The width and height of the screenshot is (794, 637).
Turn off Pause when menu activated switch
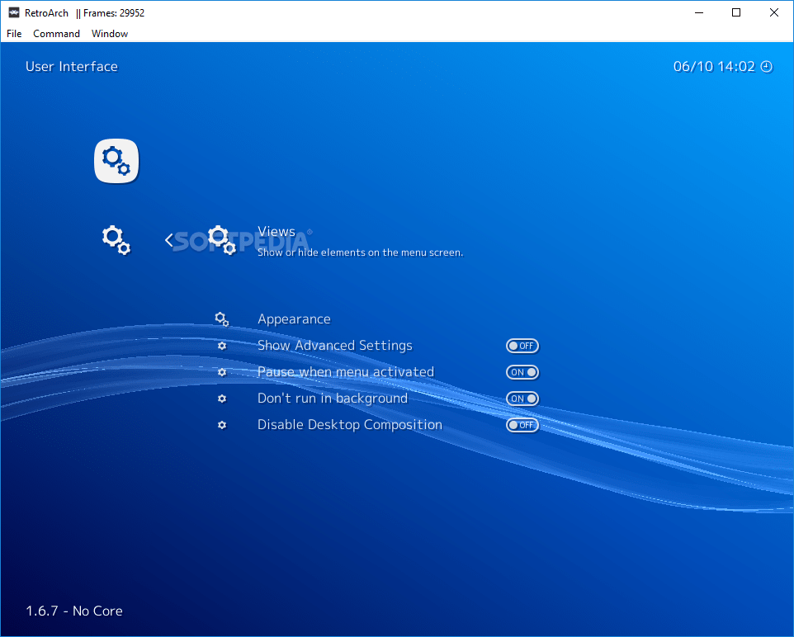tap(522, 372)
